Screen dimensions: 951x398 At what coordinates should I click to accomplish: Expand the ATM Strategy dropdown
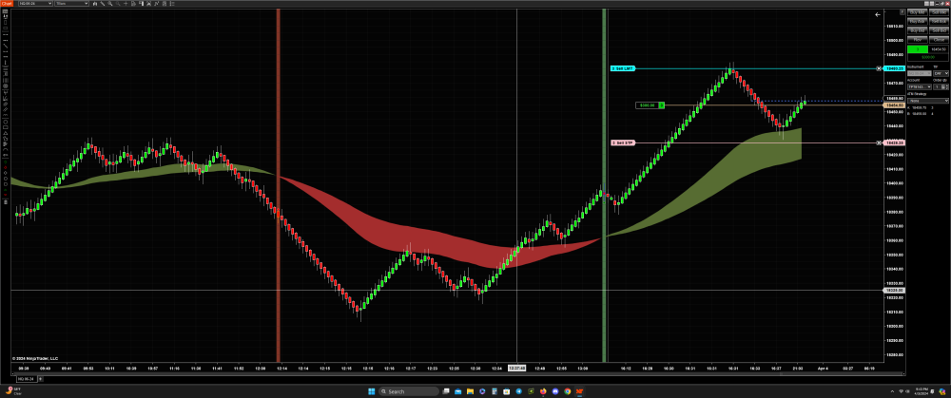[x=927, y=100]
